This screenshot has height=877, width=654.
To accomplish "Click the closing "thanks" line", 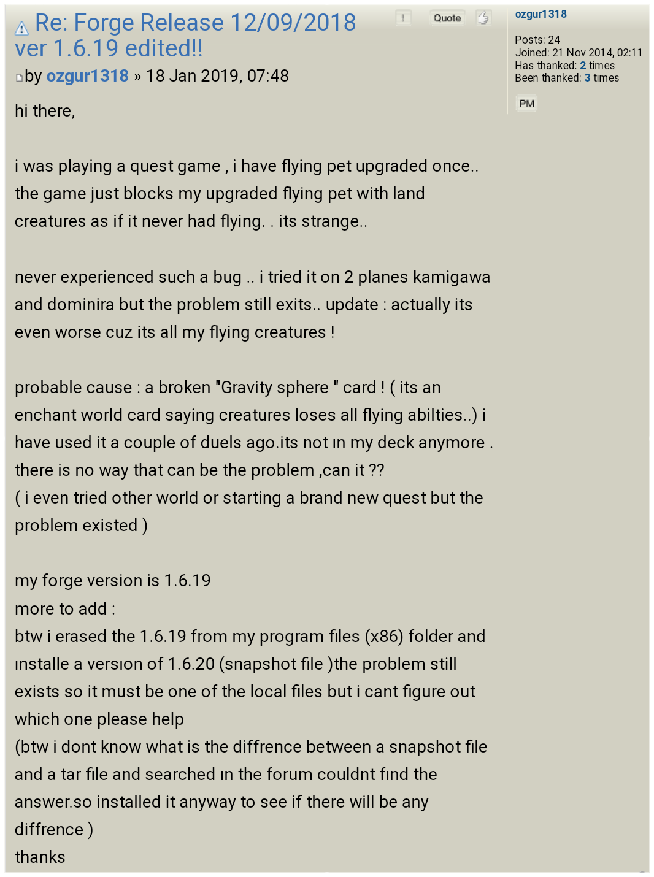I will click(x=40, y=857).
